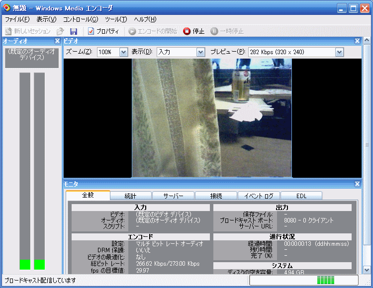373x288 pixels.
Task: Open the File (ファイル) menu
Action: click(x=17, y=19)
